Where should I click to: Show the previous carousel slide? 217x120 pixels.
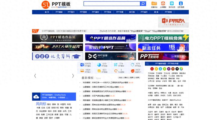pos(35,76)
